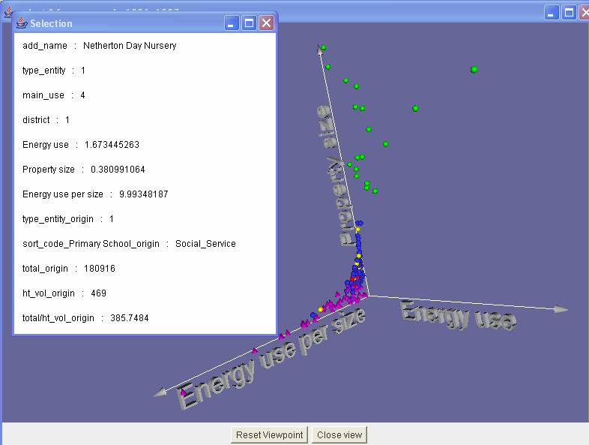Close the main 3D plot window
The width and height of the screenshot is (589, 445).
click(584, 13)
